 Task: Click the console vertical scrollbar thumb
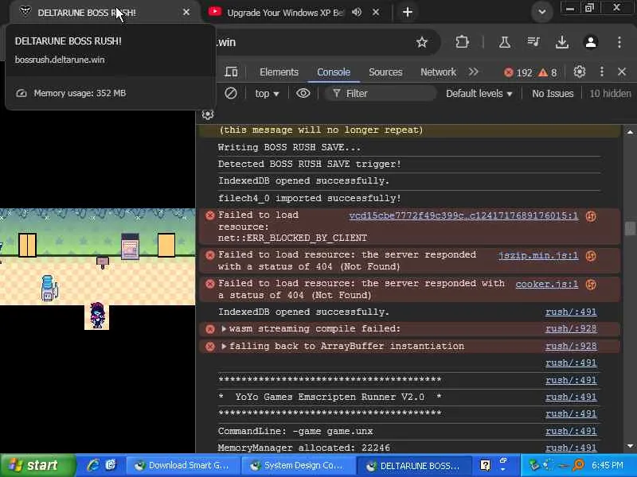coord(630,228)
